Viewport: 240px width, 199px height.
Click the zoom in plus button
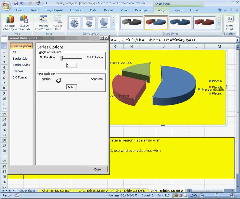232,195
